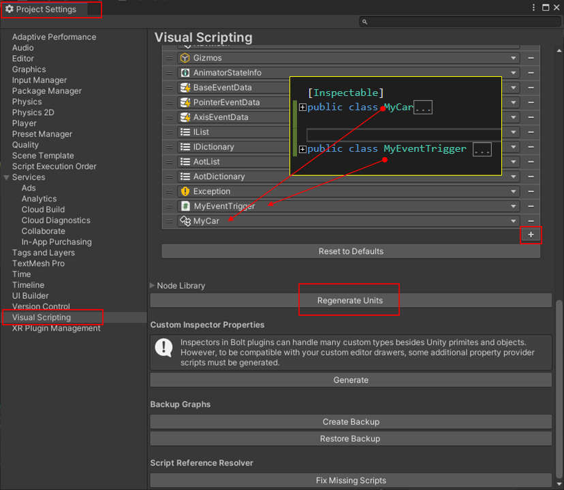Remove the Exception type with minus
Viewport: 564px width, 490px height.
tap(531, 191)
